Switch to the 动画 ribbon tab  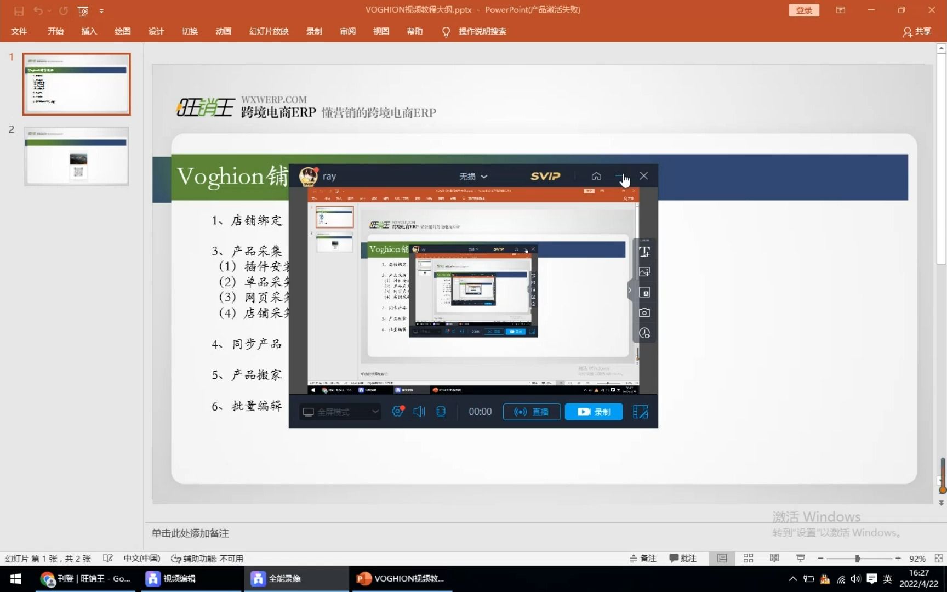click(x=224, y=31)
